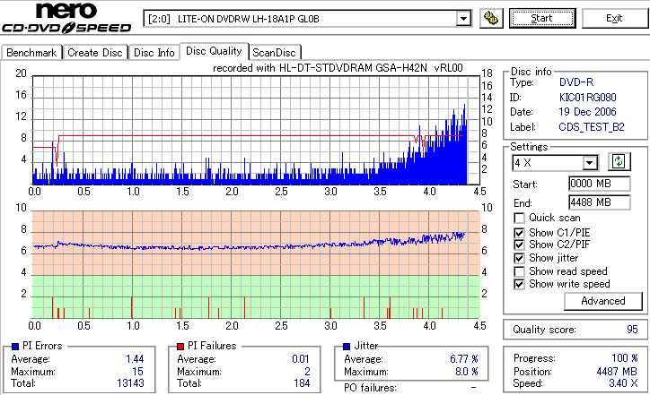650x395 pixels.
Task: Select the Disc Quality tab
Action: [214, 51]
